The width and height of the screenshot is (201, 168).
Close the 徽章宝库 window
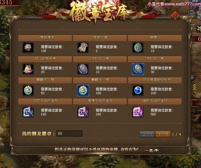coord(175,15)
